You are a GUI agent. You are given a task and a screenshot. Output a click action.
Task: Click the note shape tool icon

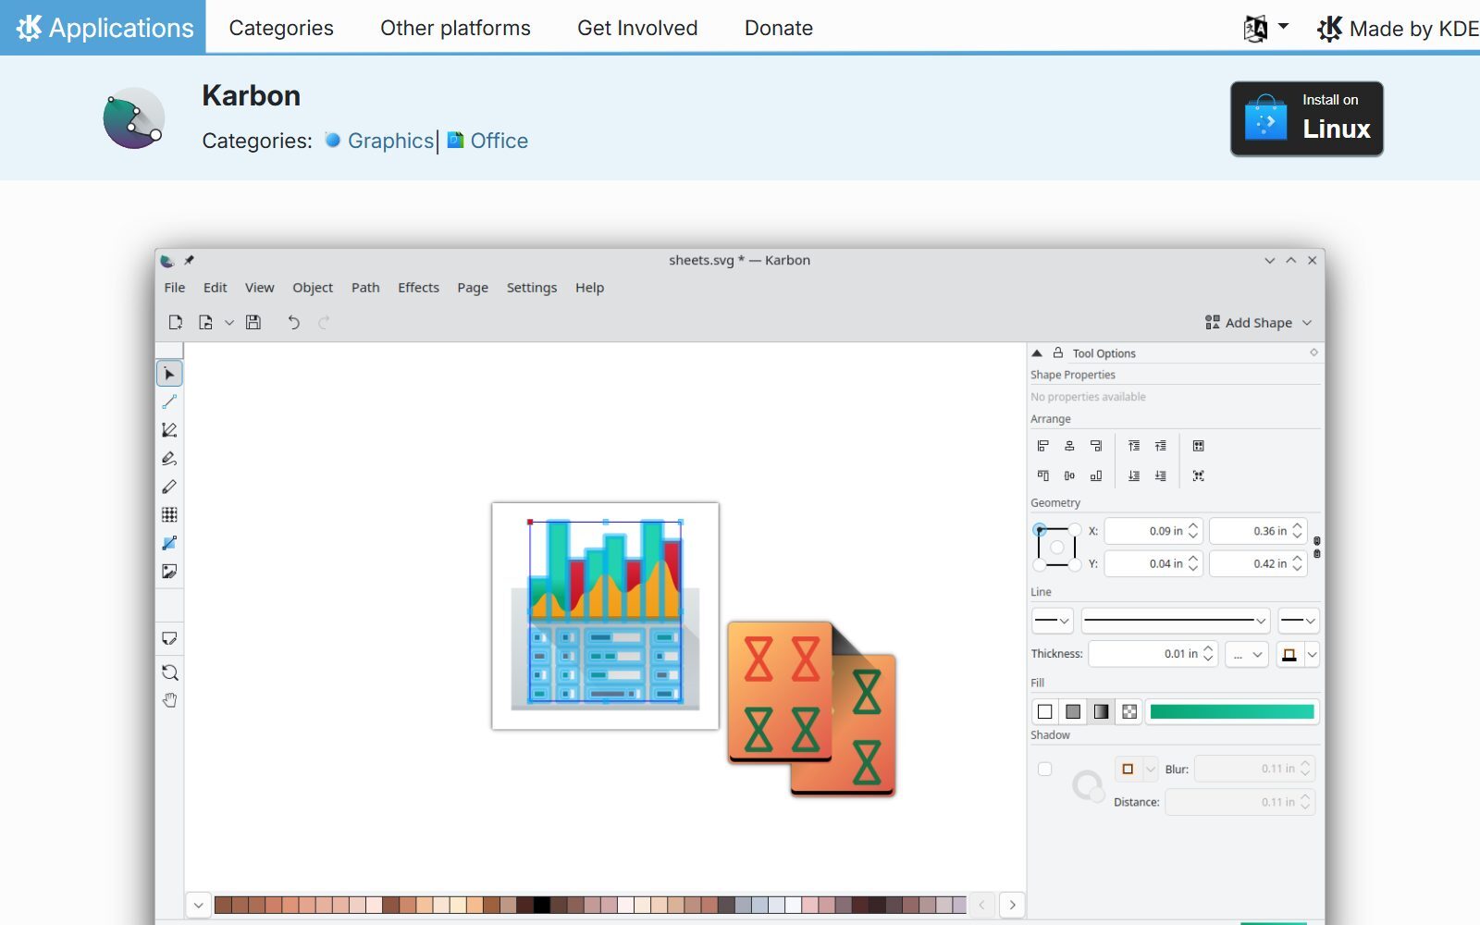(x=169, y=638)
